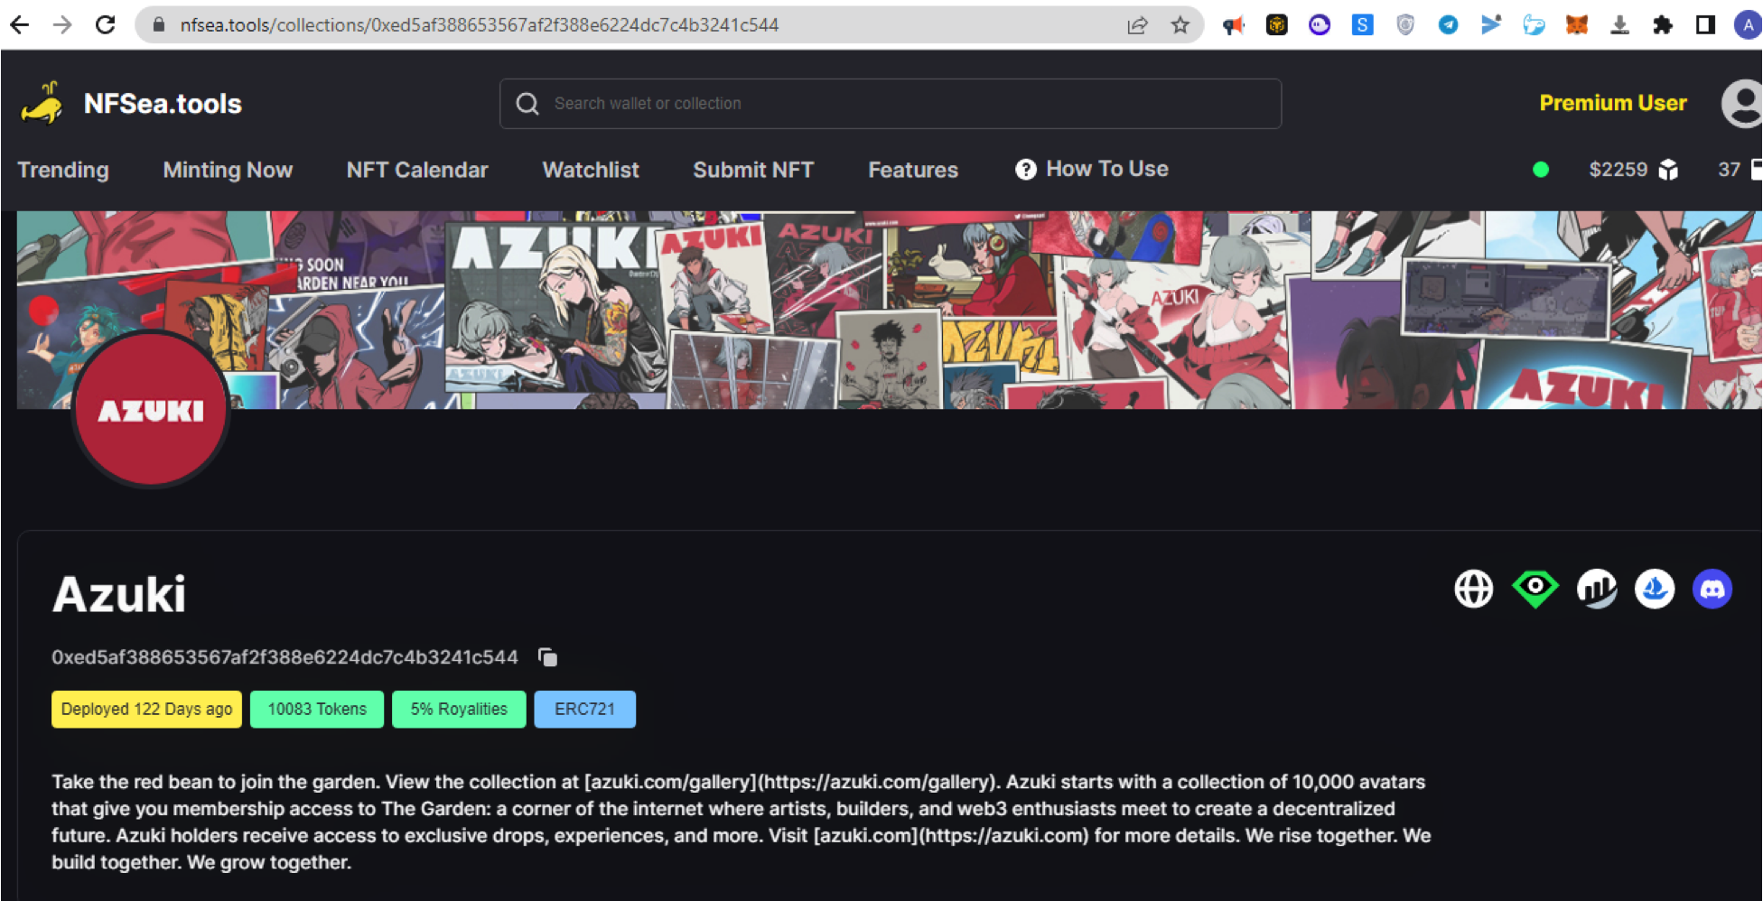Image resolution: width=1763 pixels, height=901 pixels.
Task: Click the NFSea.tools whale logo
Action: click(42, 103)
